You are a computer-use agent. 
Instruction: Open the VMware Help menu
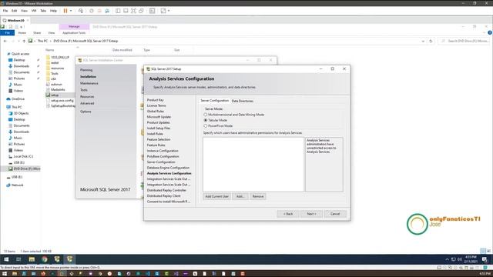point(53,11)
